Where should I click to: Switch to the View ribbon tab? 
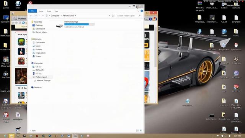(56, 11)
